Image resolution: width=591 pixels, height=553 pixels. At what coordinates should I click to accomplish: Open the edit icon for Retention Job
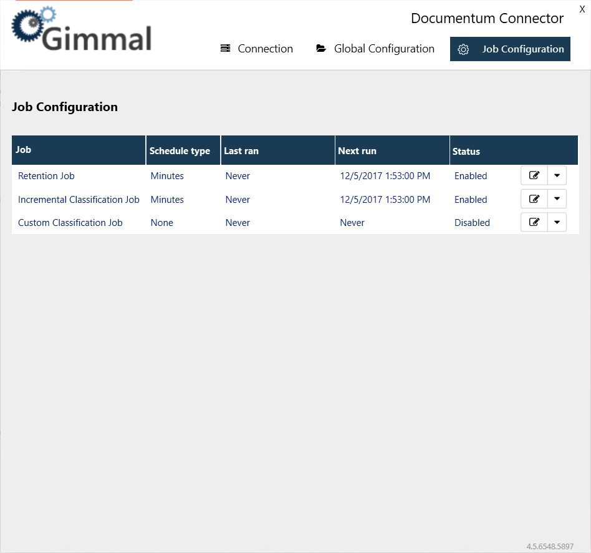point(534,175)
